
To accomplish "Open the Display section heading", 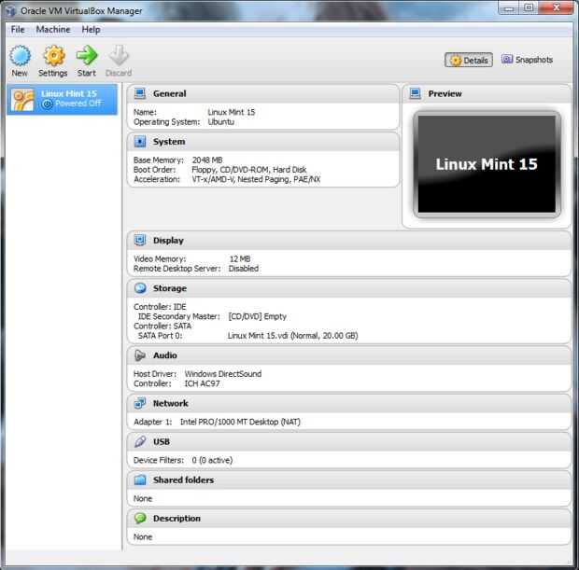I will (168, 241).
